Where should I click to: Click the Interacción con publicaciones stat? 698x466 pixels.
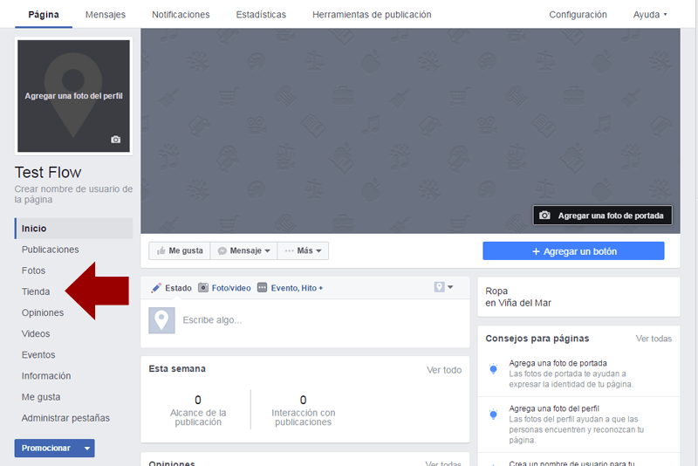303,411
